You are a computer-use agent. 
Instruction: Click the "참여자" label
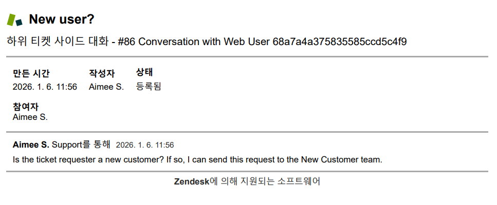pyautogui.click(x=26, y=107)
